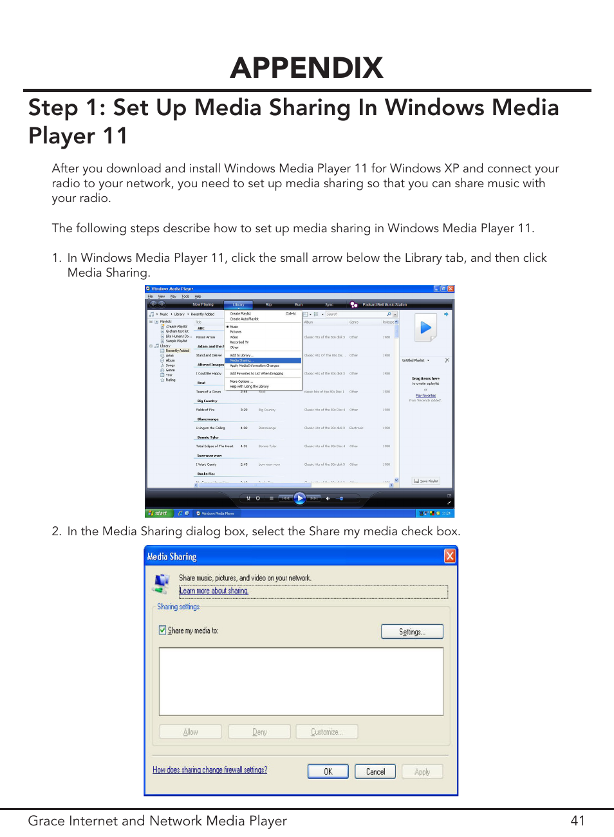Go back with the Media Player back arrow

(153, 304)
